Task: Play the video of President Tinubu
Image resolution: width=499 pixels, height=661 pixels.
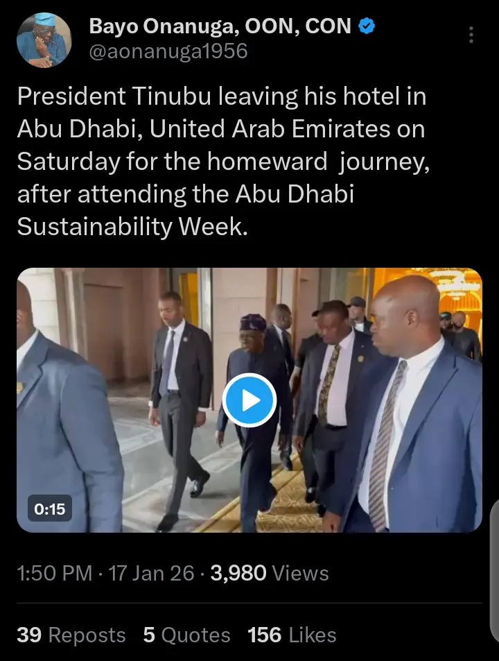Action: point(249,400)
